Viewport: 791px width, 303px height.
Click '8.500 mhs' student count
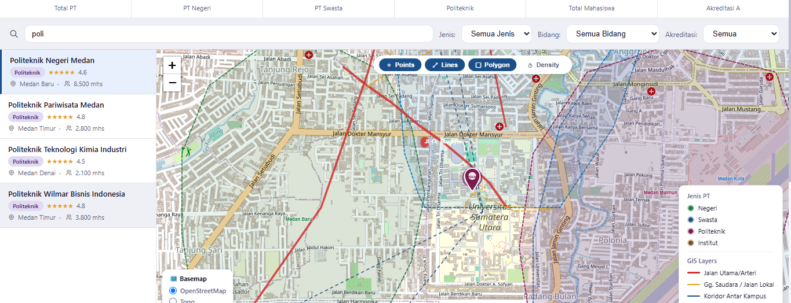88,84
